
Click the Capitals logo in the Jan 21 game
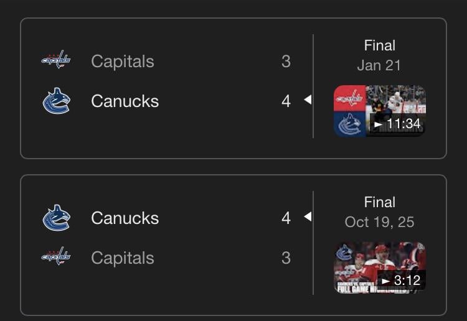coord(56,60)
